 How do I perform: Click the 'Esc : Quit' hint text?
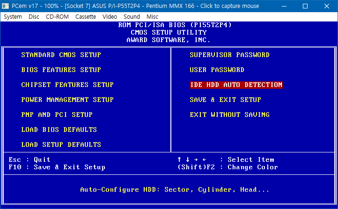tap(29, 159)
